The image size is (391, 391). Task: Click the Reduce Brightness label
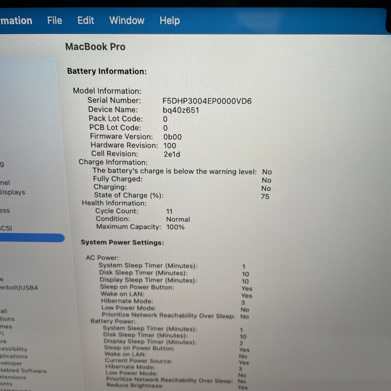(135, 385)
